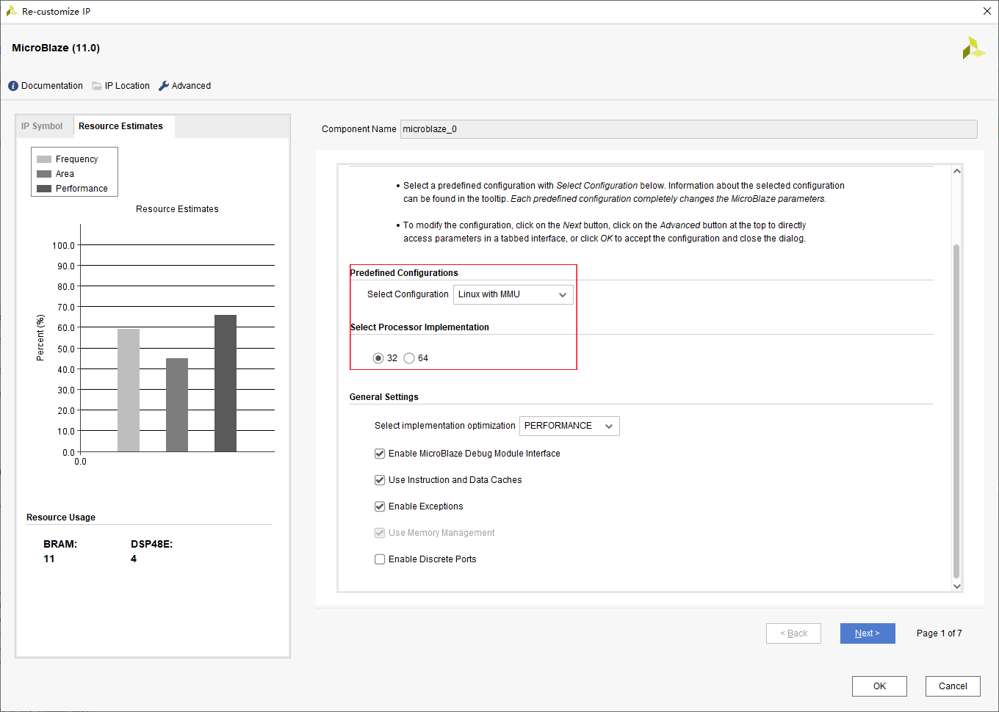Click the Area bar in chart

pos(177,405)
